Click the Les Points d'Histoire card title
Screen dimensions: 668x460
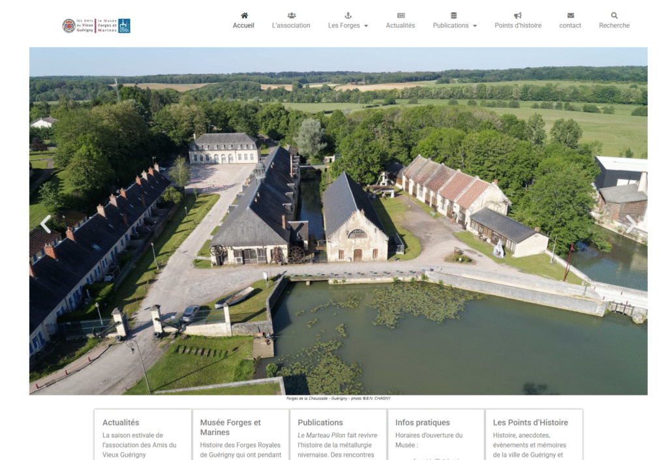[x=530, y=422]
